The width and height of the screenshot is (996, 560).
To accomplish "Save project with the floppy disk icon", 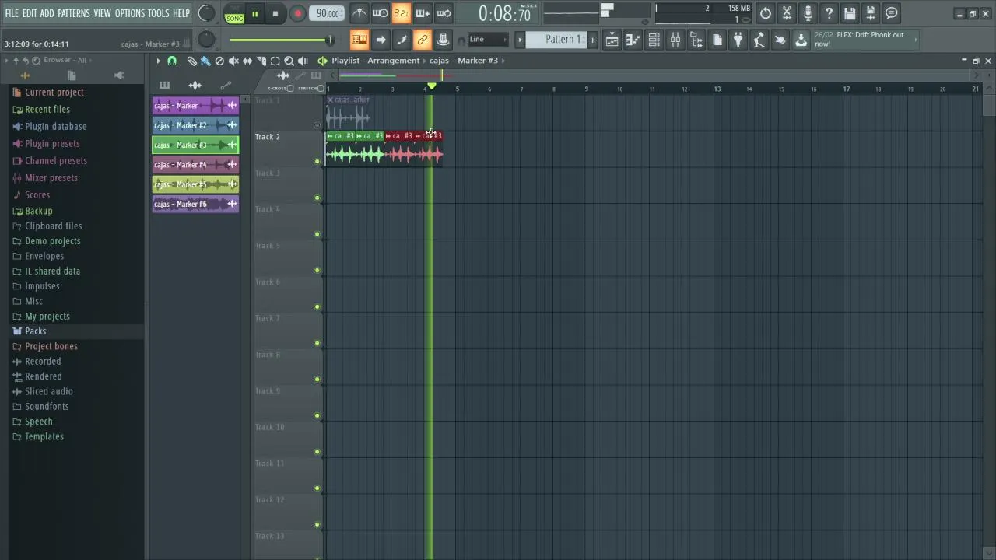I will pyautogui.click(x=850, y=13).
